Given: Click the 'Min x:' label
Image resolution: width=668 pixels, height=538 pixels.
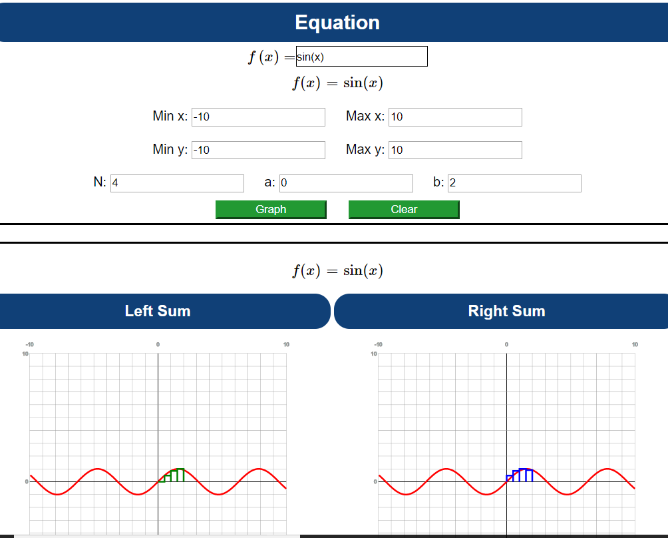Looking at the screenshot, I should [170, 116].
